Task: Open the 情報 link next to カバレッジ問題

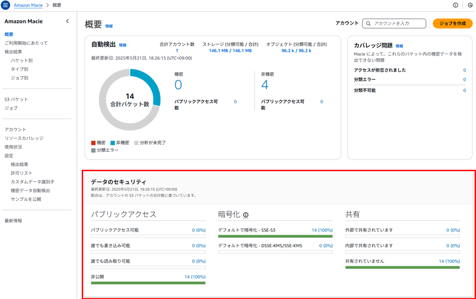Action: [399, 46]
